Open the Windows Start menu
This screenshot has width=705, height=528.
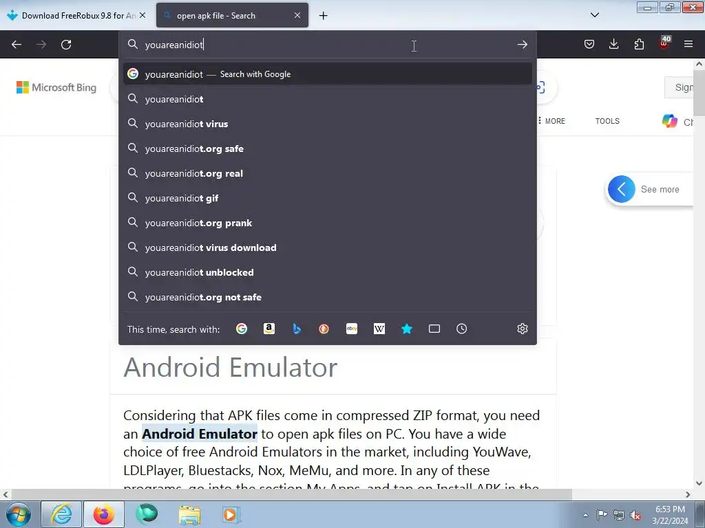[19, 514]
